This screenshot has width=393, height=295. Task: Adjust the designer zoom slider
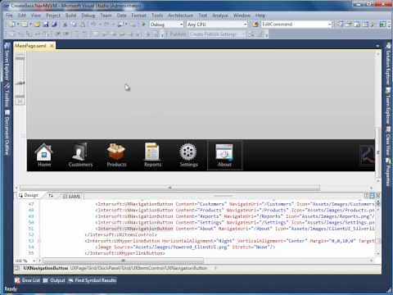coord(20,83)
